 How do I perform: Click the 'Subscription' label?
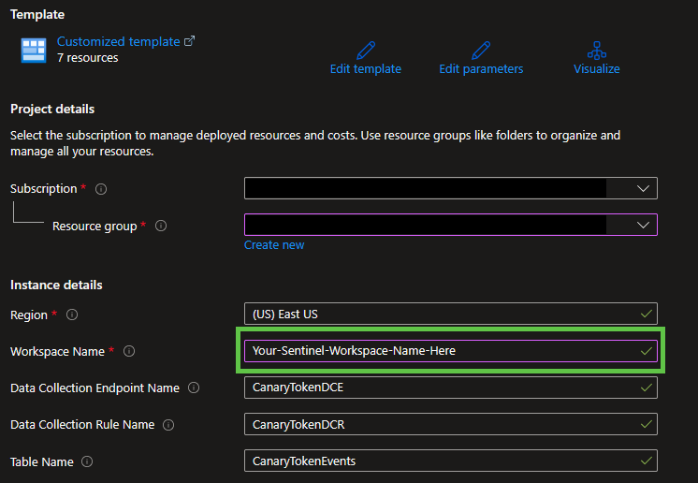pyautogui.click(x=44, y=189)
